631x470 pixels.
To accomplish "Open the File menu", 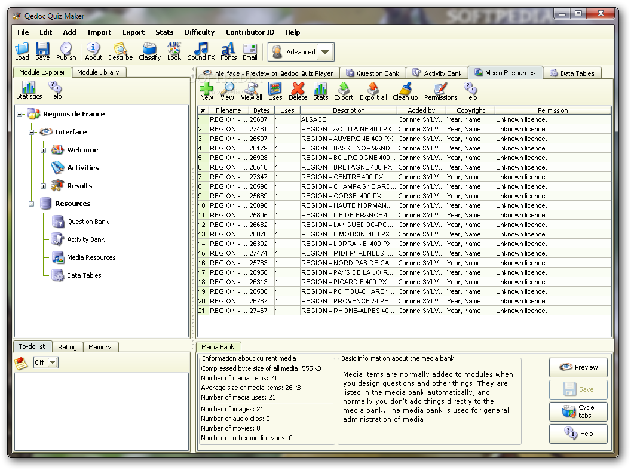I will pos(23,32).
